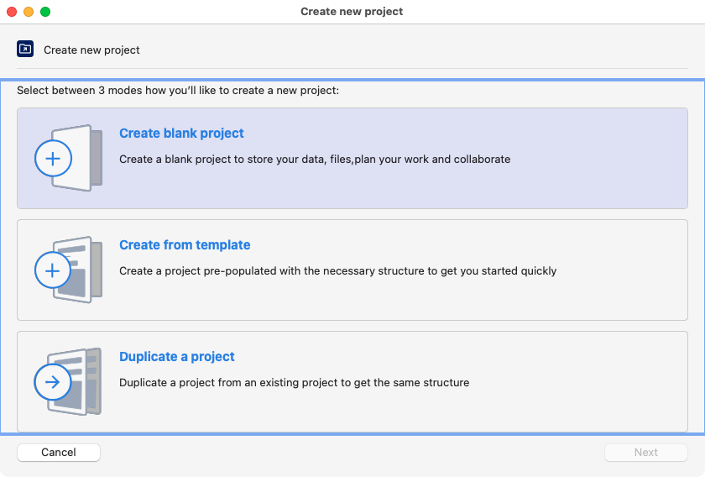Click the Cancel button
This screenshot has height=477, width=705.
(59, 453)
